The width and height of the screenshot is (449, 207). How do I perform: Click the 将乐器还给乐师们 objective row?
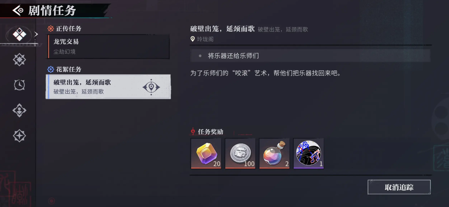click(310, 56)
